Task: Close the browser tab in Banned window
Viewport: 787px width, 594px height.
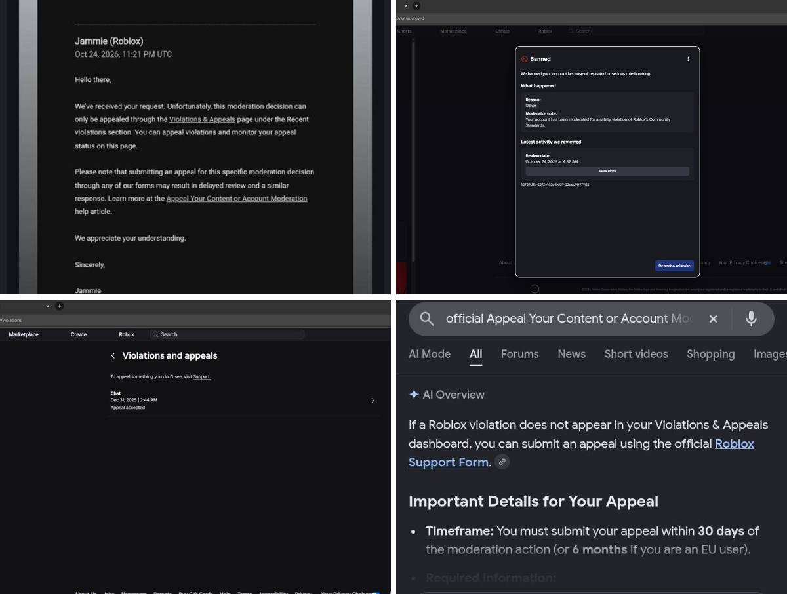Action: point(406,6)
